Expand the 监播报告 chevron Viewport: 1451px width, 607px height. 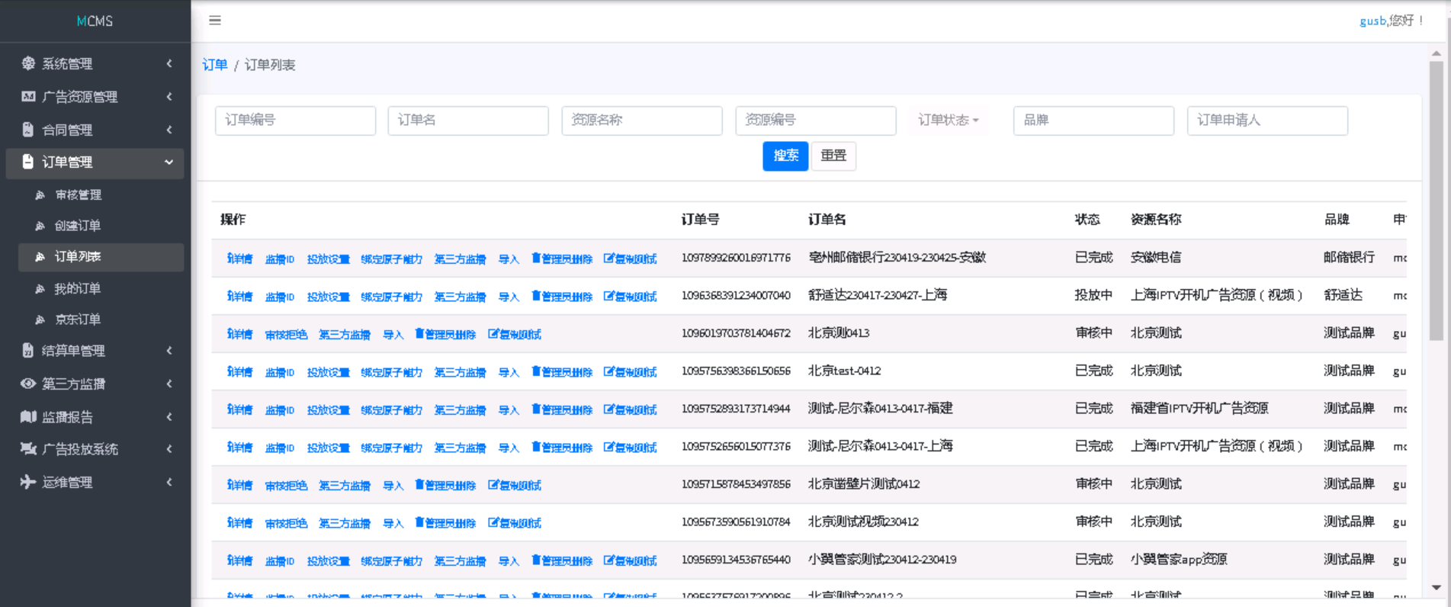[x=169, y=416]
